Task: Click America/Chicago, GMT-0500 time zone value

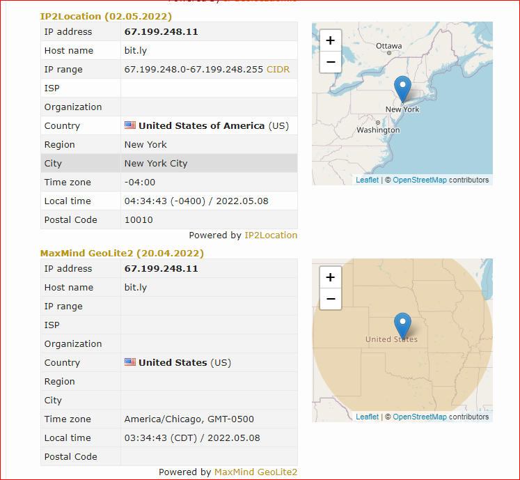Action: (189, 419)
